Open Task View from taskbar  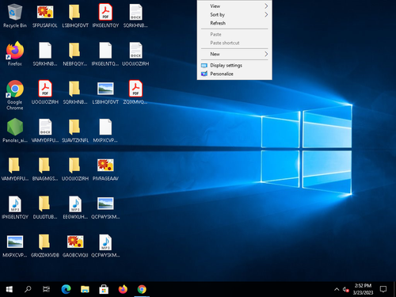tap(47, 289)
